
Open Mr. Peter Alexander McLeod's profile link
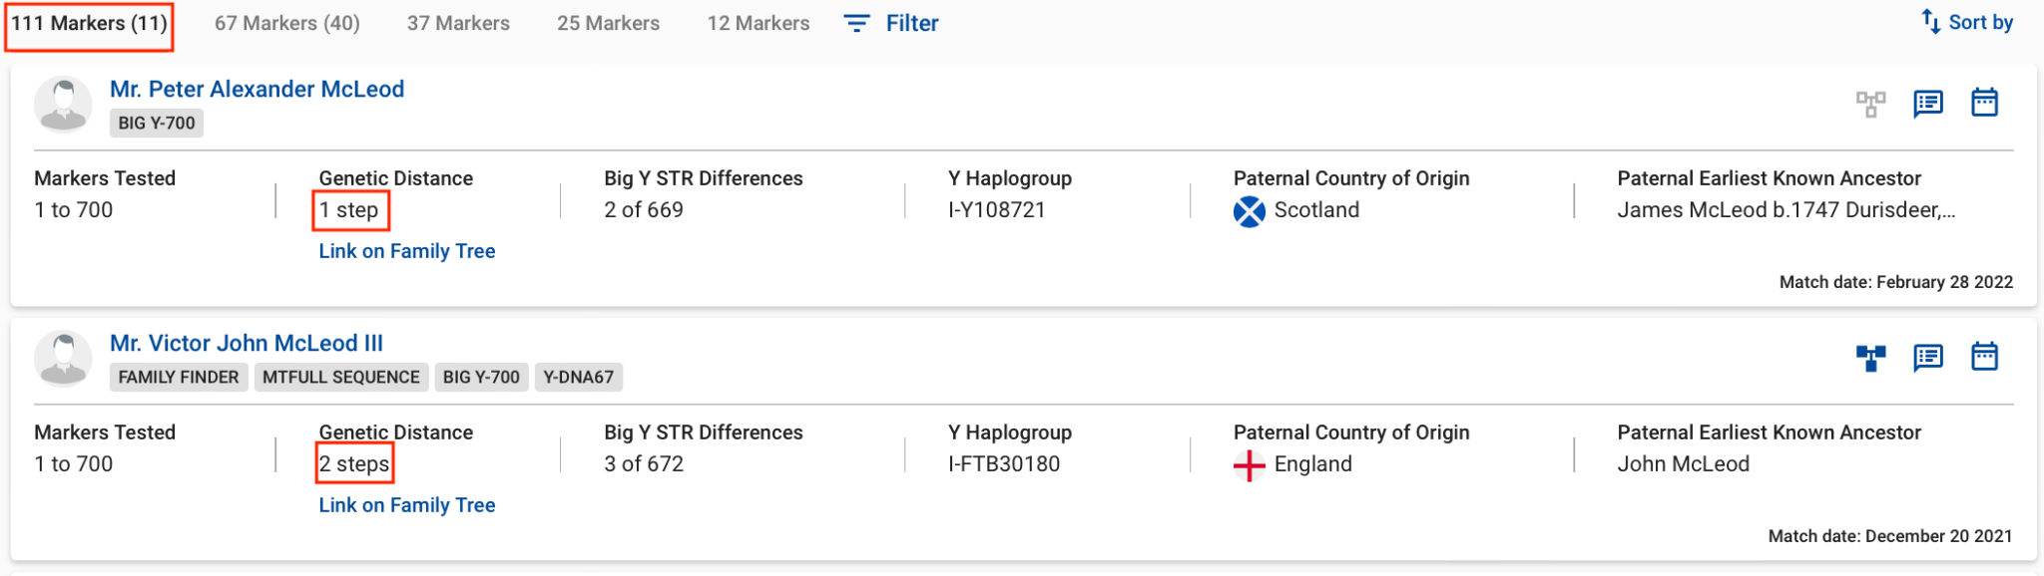point(256,89)
